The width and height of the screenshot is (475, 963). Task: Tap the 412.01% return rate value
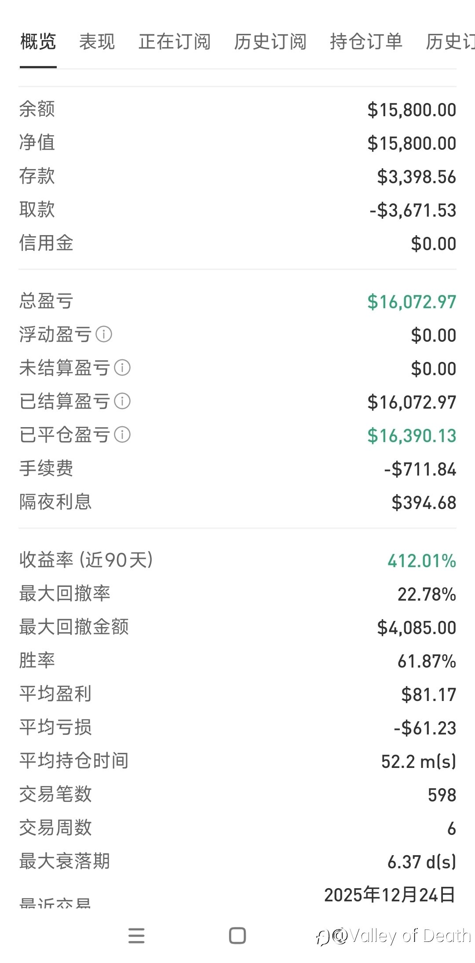click(x=421, y=561)
